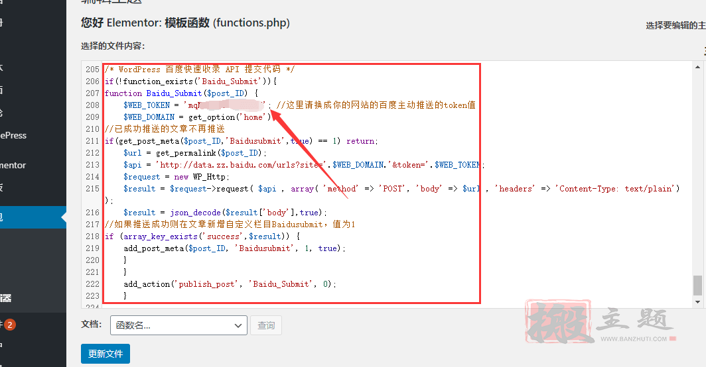The width and height of the screenshot is (706, 367).
Task: Click the '//如果推送成功则在文章新增自定义栏目' comment
Action: (x=230, y=225)
